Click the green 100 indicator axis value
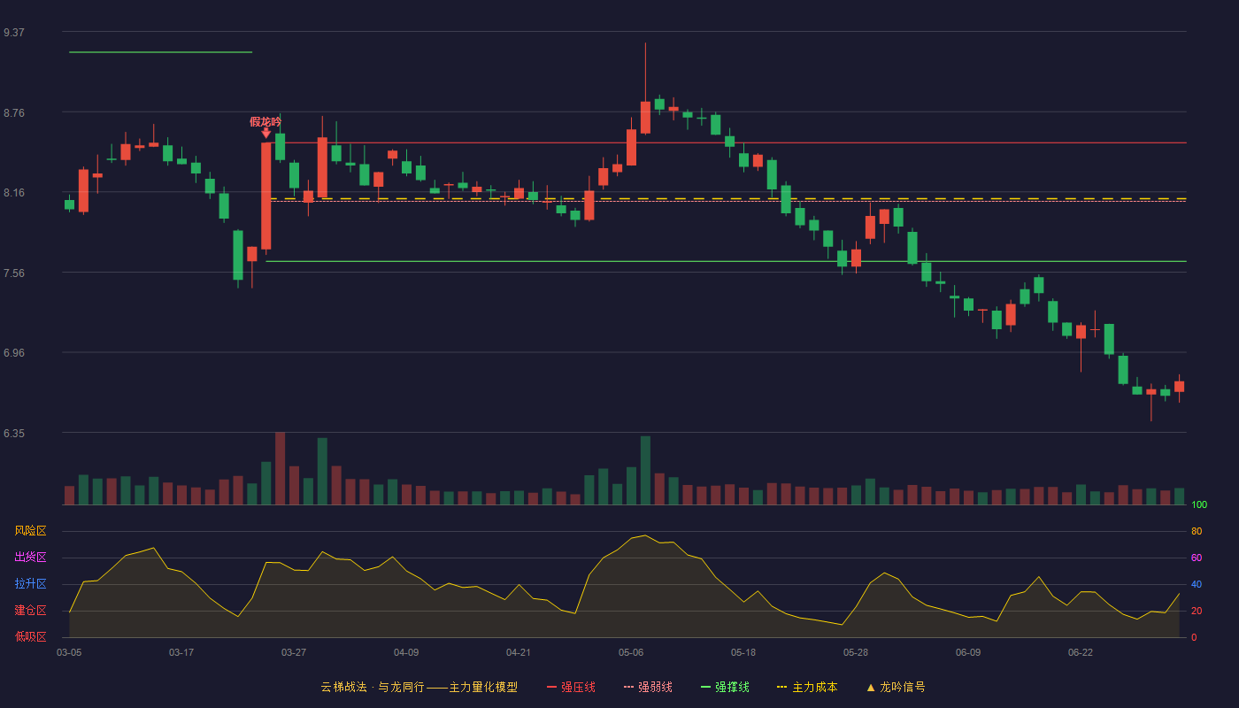1239x708 pixels. pyautogui.click(x=1199, y=505)
